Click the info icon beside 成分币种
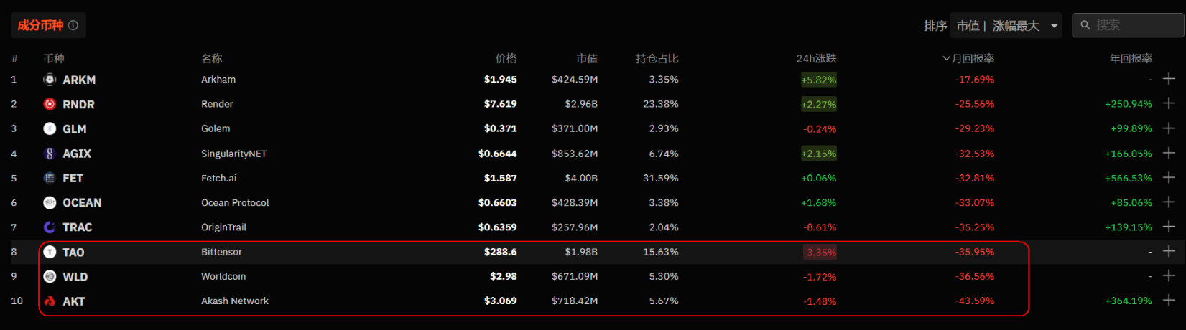 click(x=73, y=25)
